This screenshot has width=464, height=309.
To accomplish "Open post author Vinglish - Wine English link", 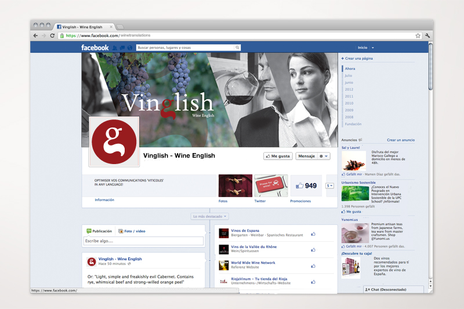I will coord(120,259).
